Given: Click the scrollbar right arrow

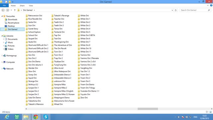Looking at the screenshot, I should pos(212,109).
